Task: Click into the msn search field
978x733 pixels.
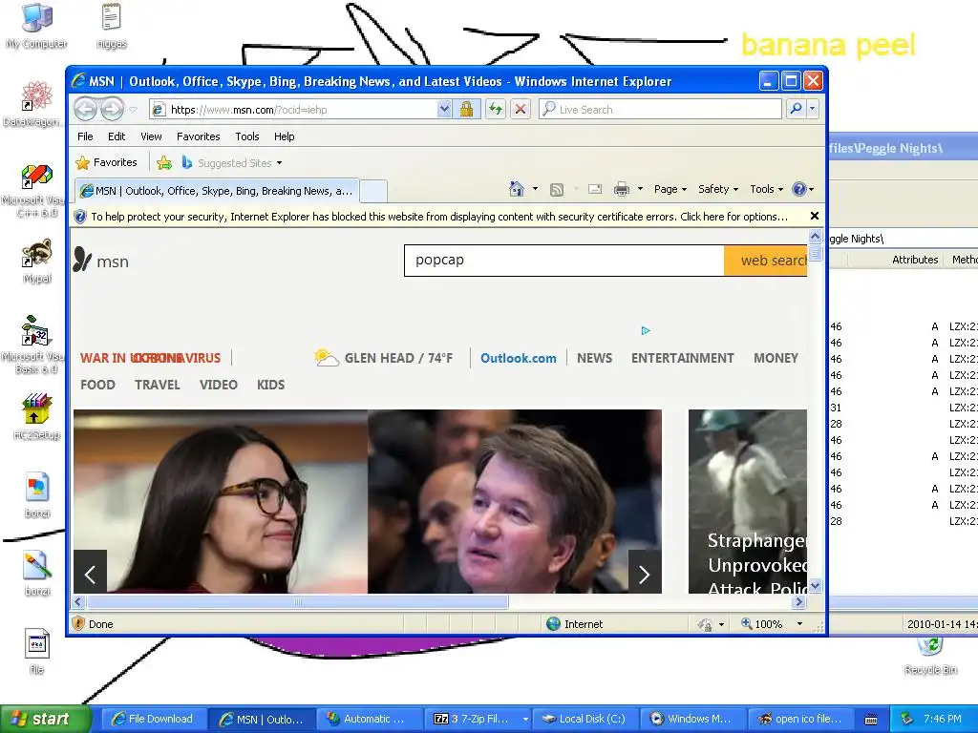Action: pos(563,261)
